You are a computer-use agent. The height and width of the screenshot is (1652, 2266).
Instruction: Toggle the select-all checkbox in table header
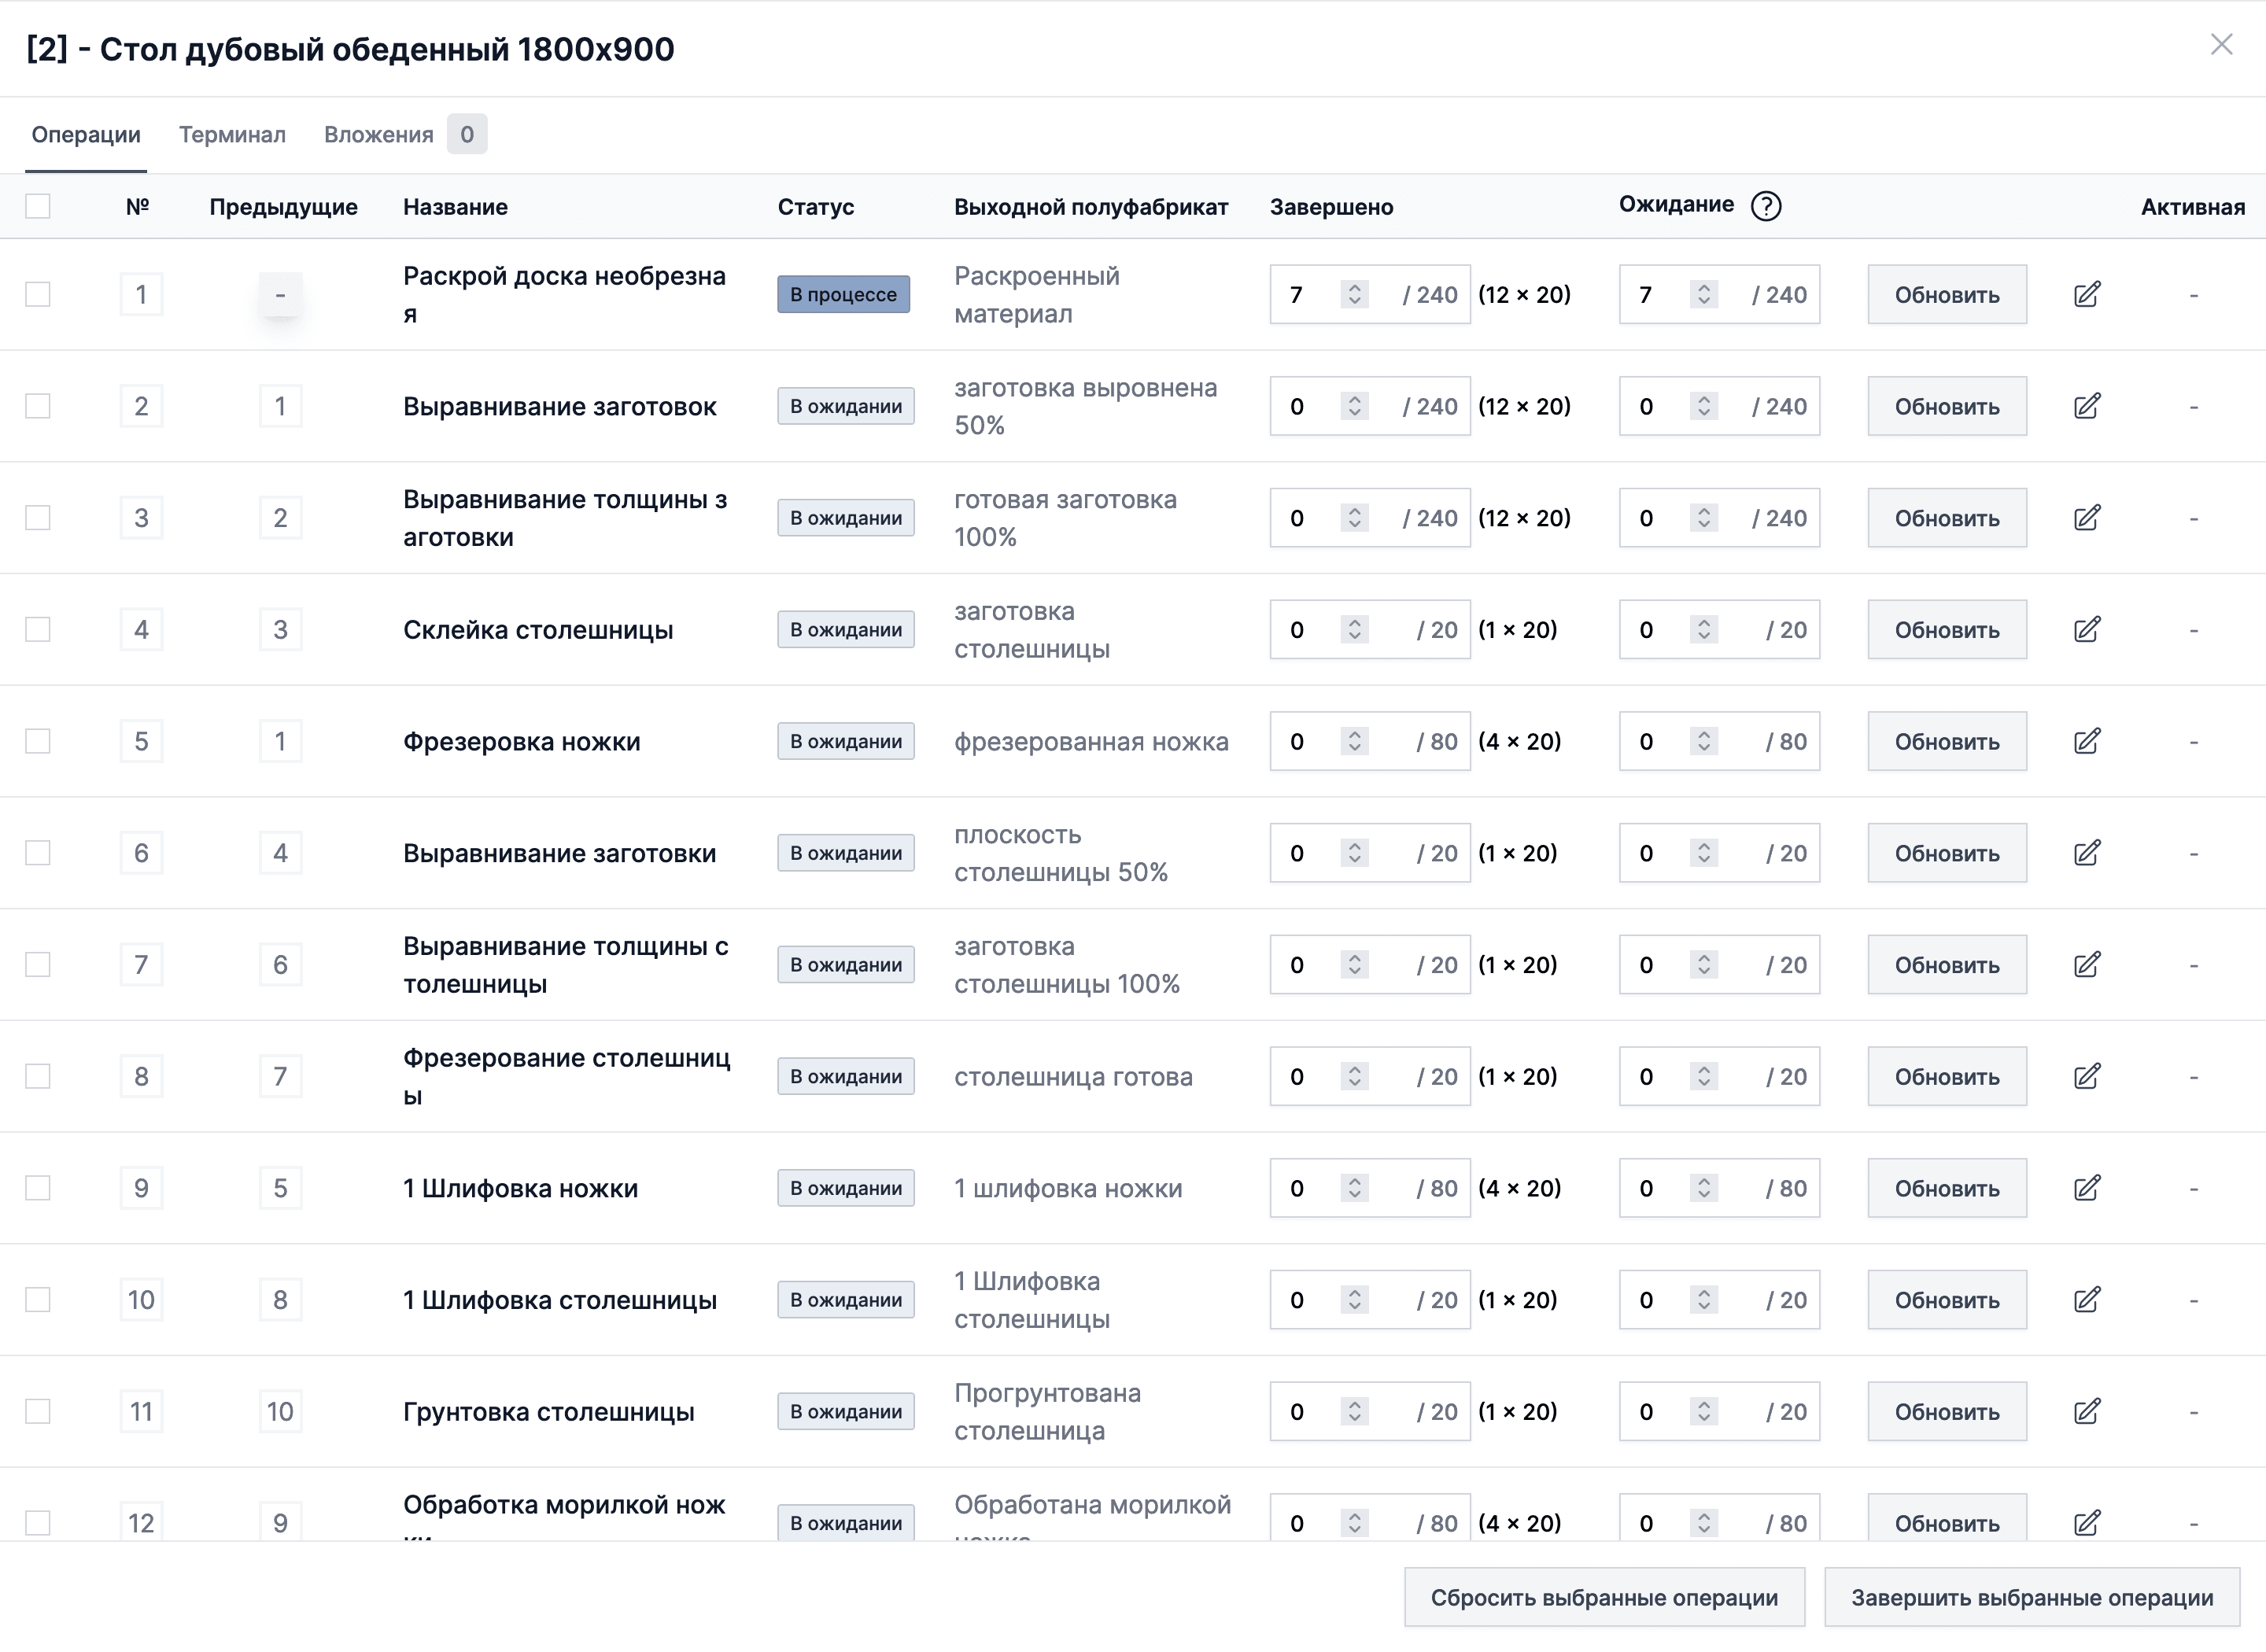pos(38,206)
